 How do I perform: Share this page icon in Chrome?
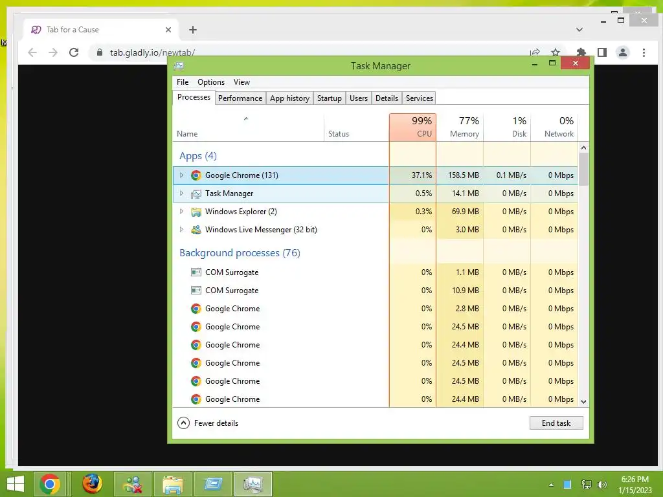click(x=535, y=52)
